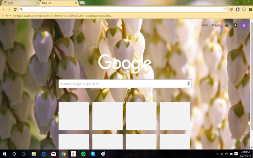The width and height of the screenshot is (253, 158).
Task: Open the Mail app on taskbar
Action: coord(54,154)
